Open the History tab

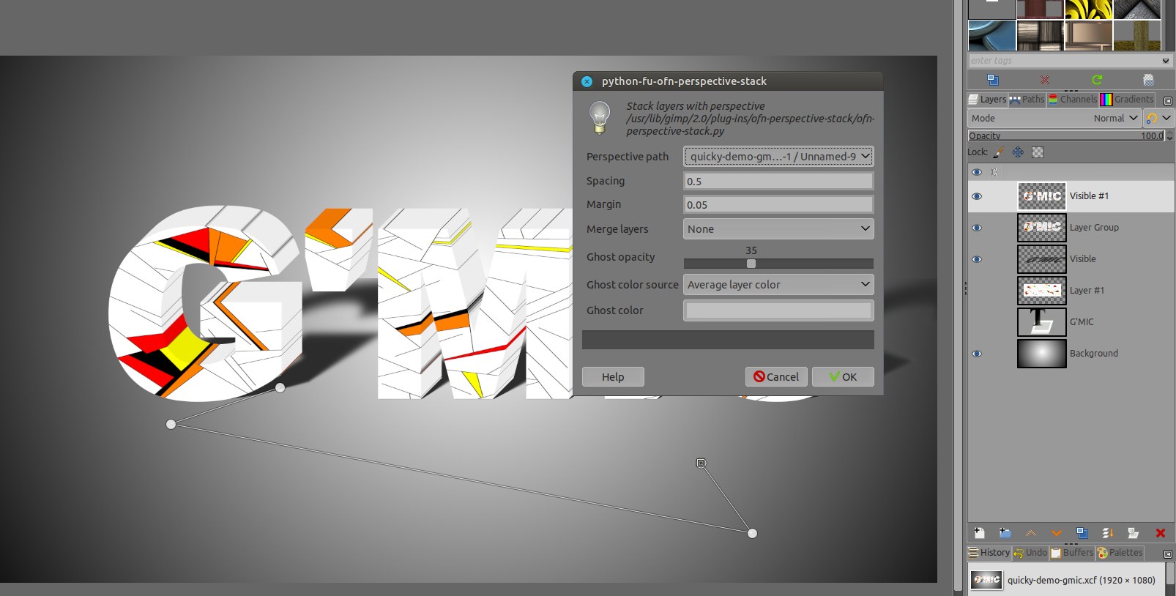tap(989, 553)
